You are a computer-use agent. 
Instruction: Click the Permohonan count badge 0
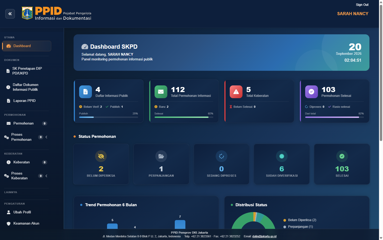tap(45, 123)
